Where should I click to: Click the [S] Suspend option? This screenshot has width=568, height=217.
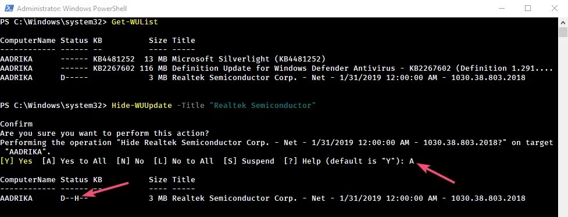[x=248, y=161]
